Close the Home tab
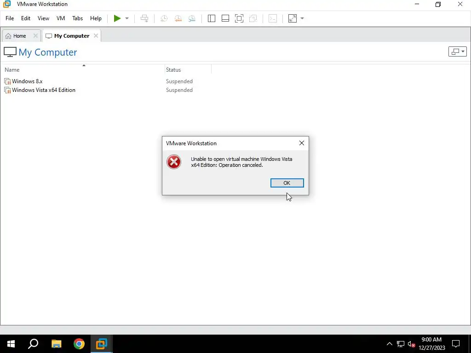This screenshot has width=471, height=353. [x=35, y=36]
